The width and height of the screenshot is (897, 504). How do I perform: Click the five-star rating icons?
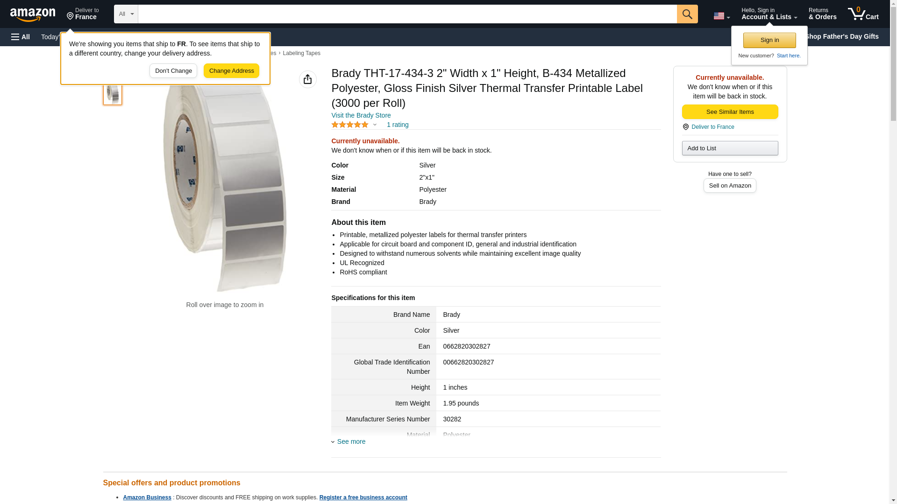350,125
